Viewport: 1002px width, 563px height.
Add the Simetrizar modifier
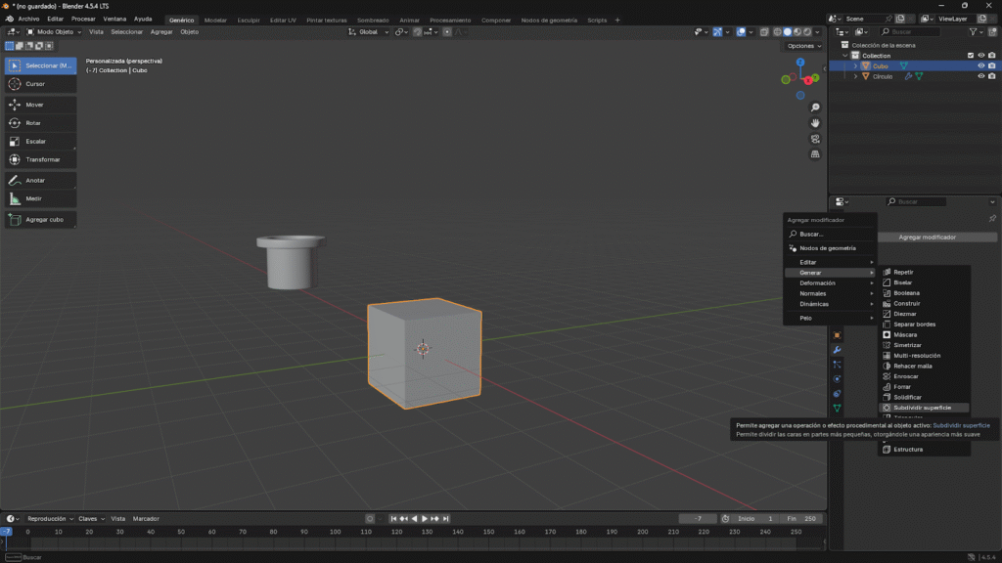coord(907,345)
